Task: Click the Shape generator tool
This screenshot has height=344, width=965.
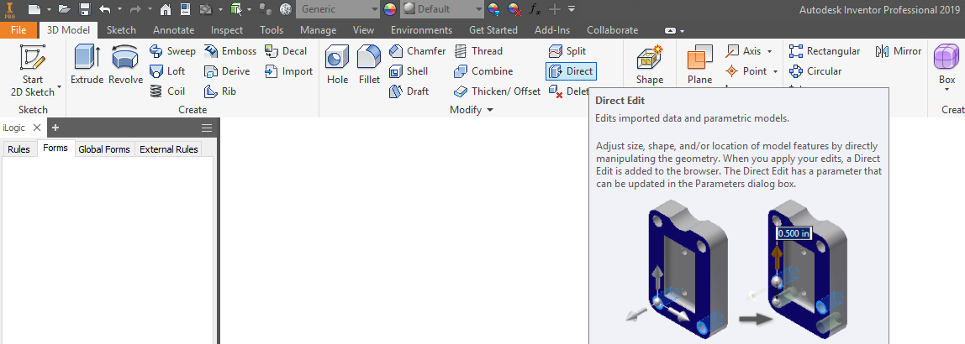Action: (x=650, y=64)
